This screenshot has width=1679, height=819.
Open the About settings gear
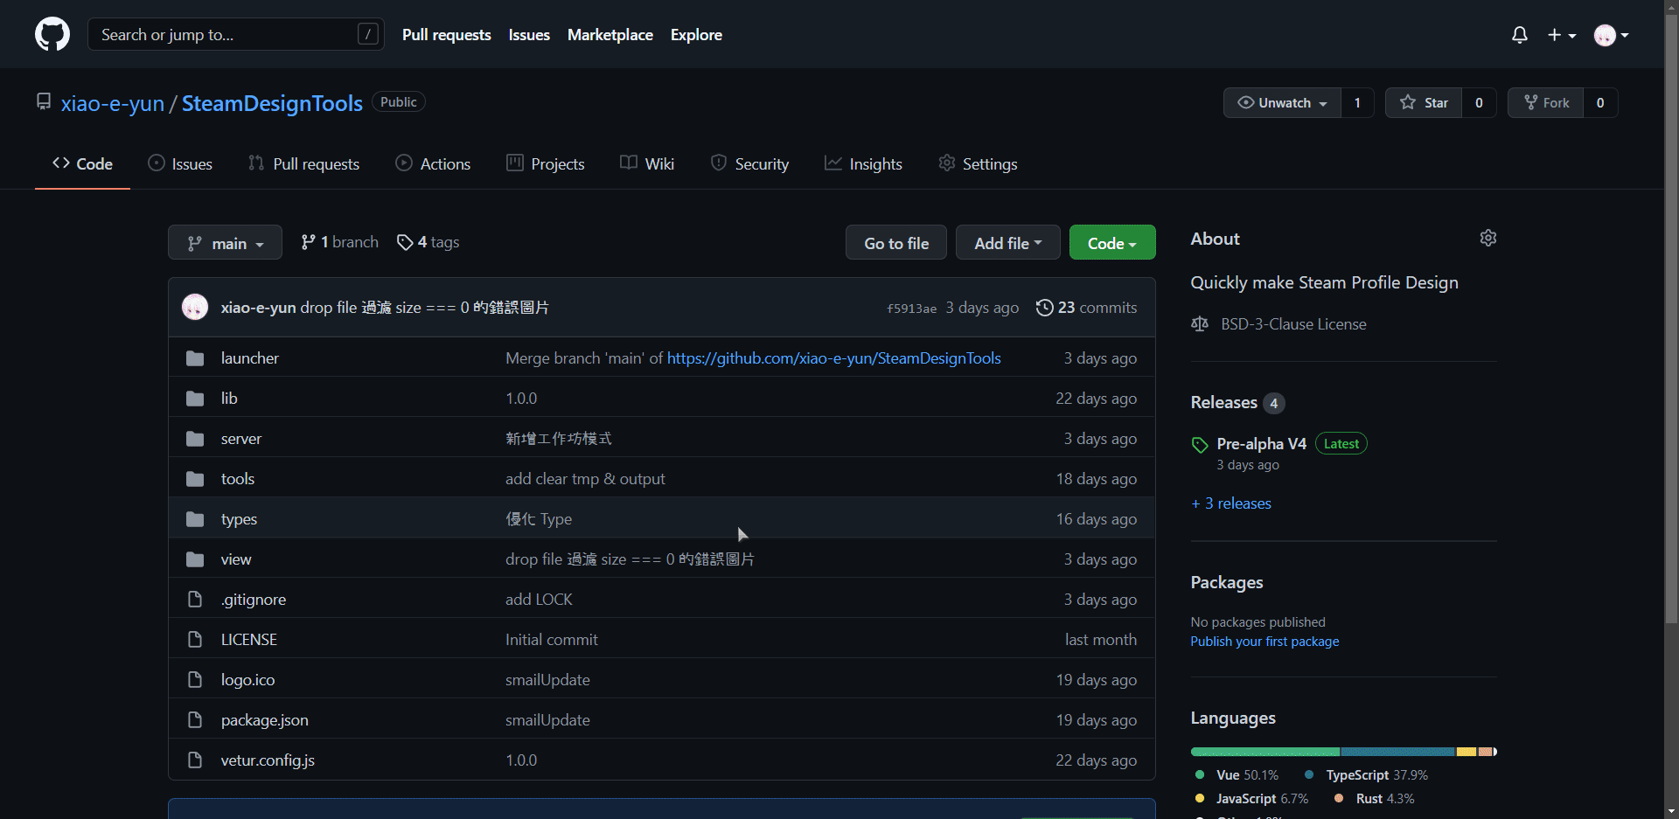pos(1488,238)
